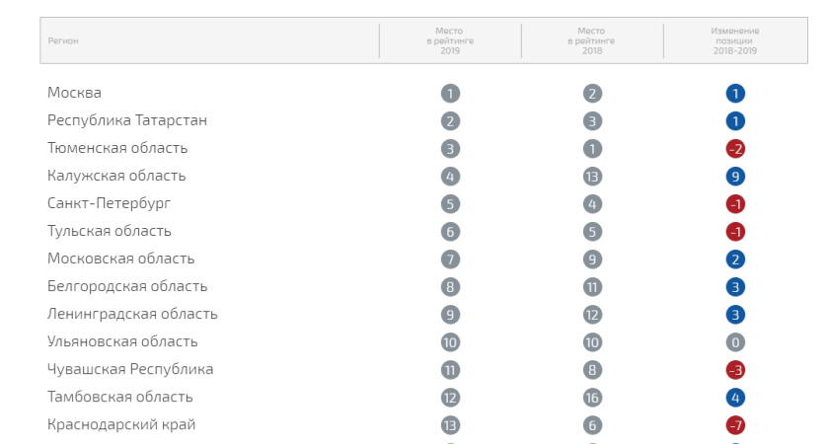Click Tambov region's blue 4 change badge
This screenshot has height=444, width=829.
point(734,398)
